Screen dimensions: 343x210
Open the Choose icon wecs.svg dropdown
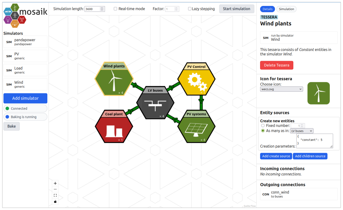pos(282,89)
